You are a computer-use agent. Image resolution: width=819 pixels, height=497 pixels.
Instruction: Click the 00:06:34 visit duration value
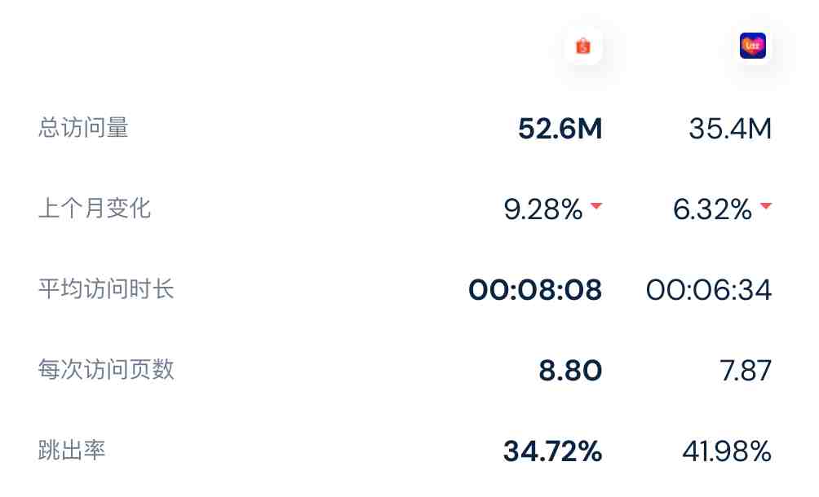point(709,290)
